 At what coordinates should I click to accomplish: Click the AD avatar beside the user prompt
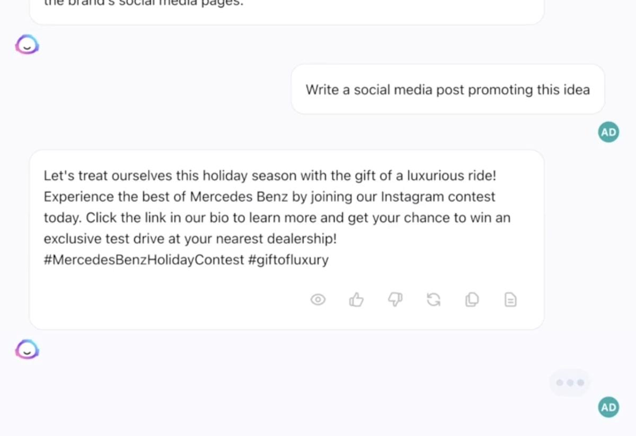click(608, 132)
